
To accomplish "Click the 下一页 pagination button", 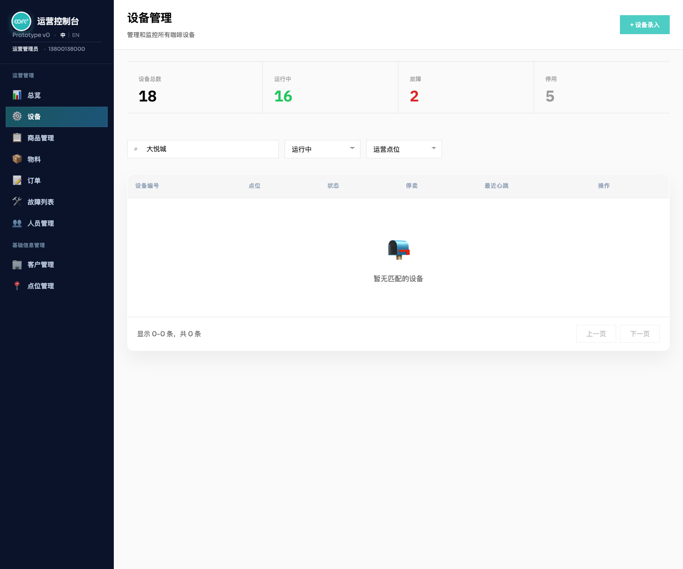I will (640, 334).
